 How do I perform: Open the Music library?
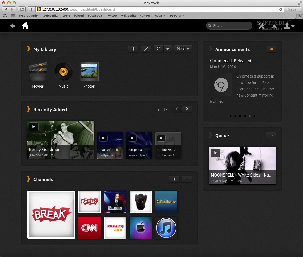pos(63,75)
